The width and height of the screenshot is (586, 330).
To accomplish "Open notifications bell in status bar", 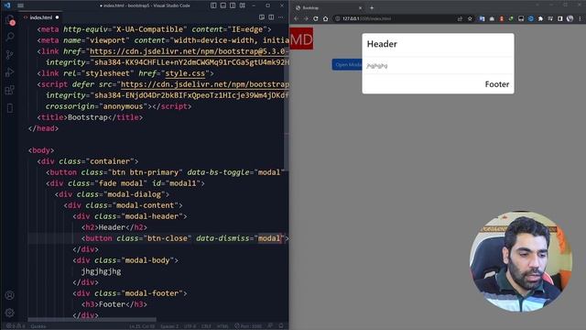I will click(x=281, y=326).
